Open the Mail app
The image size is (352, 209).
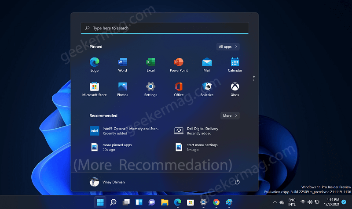[207, 65]
